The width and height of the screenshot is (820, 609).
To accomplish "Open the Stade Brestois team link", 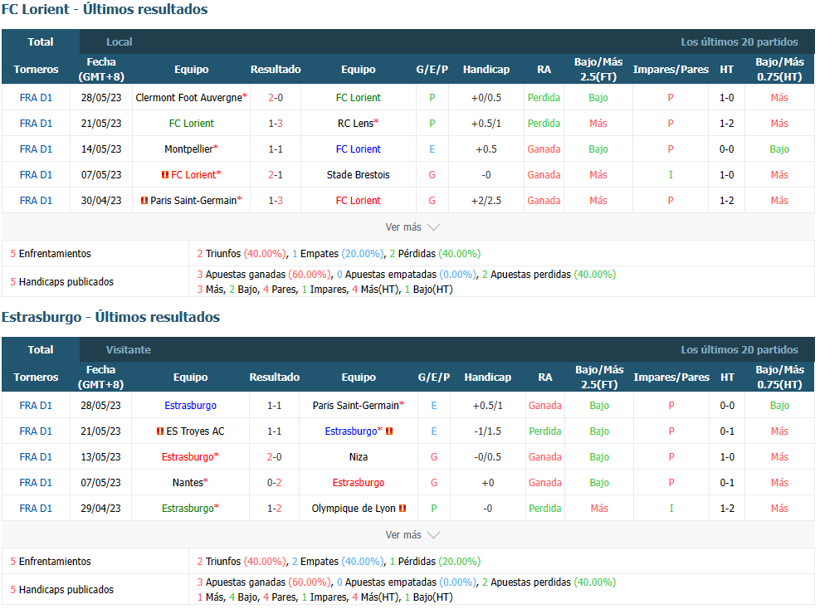I will pos(359,174).
